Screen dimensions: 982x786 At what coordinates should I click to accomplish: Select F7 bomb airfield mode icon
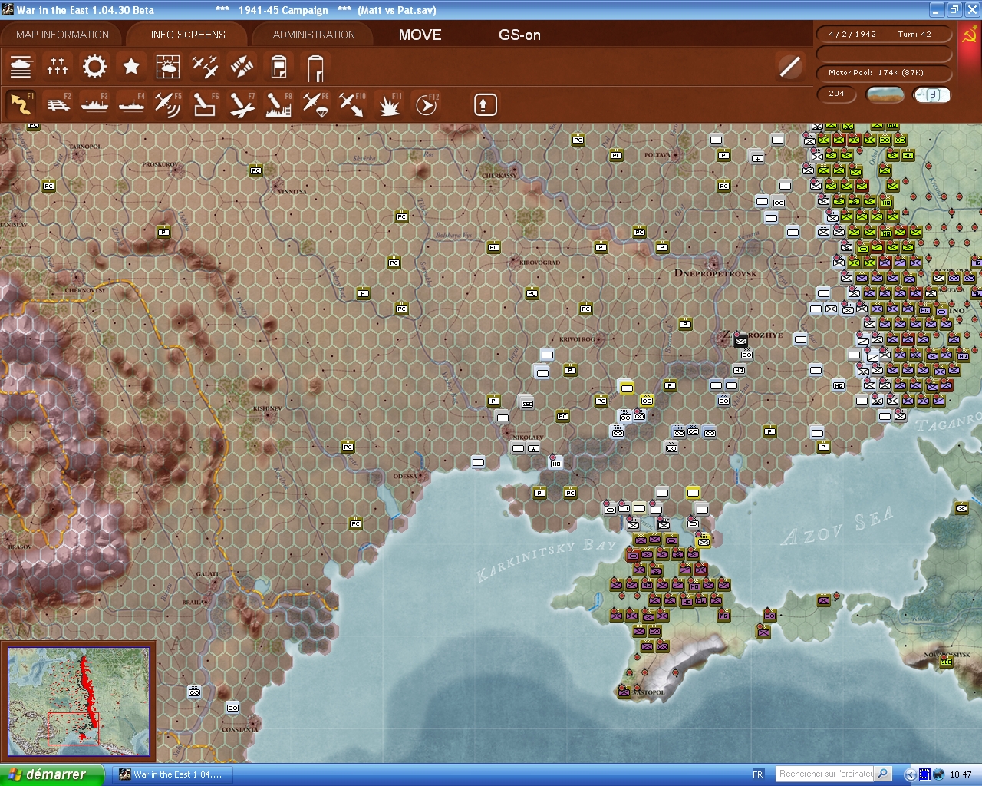[242, 104]
